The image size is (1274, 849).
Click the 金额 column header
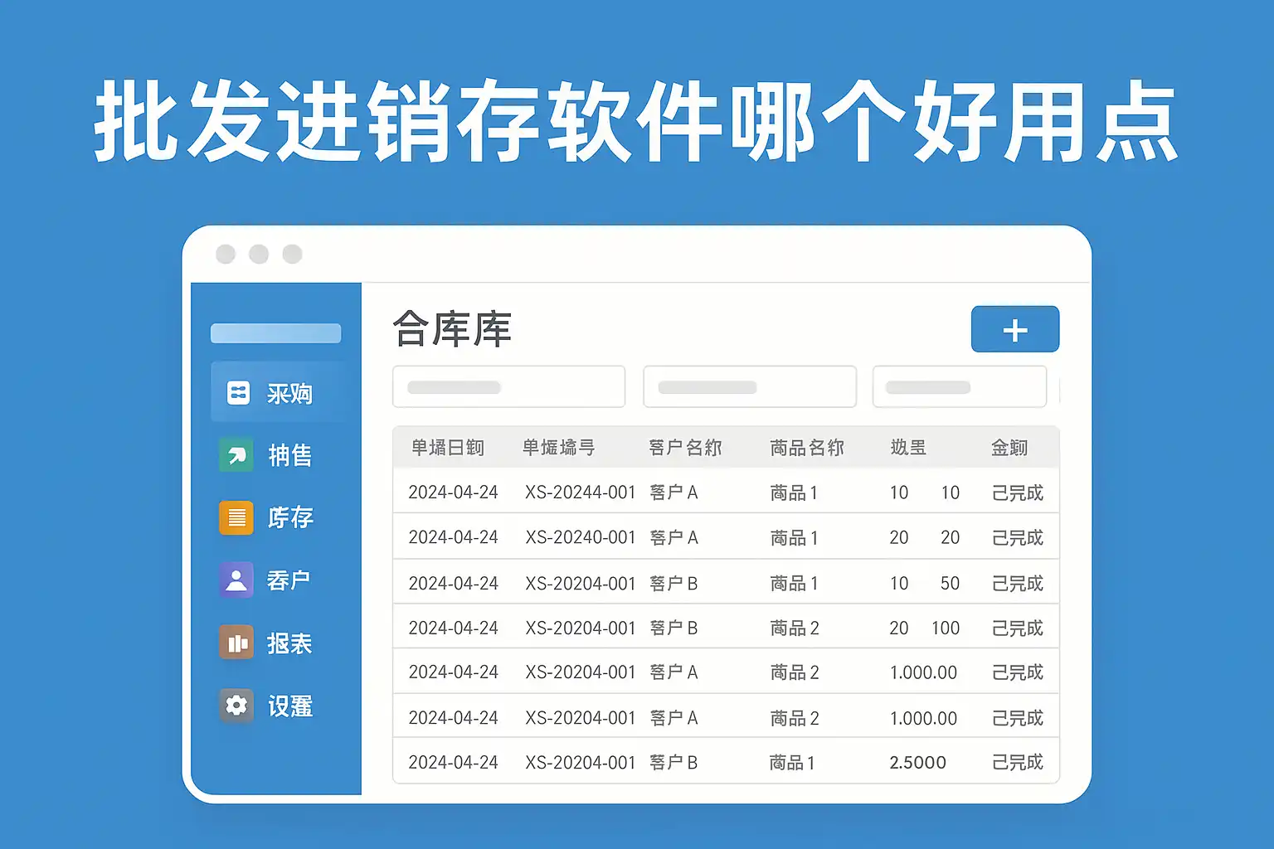[x=1009, y=448]
